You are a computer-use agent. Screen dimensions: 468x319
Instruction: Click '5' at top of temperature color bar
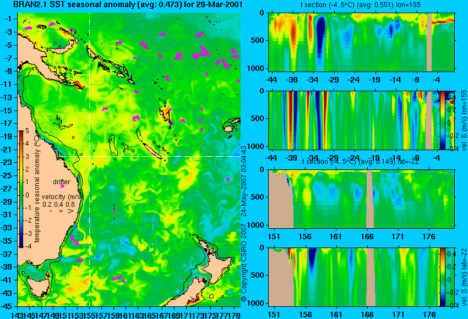tap(27, 130)
